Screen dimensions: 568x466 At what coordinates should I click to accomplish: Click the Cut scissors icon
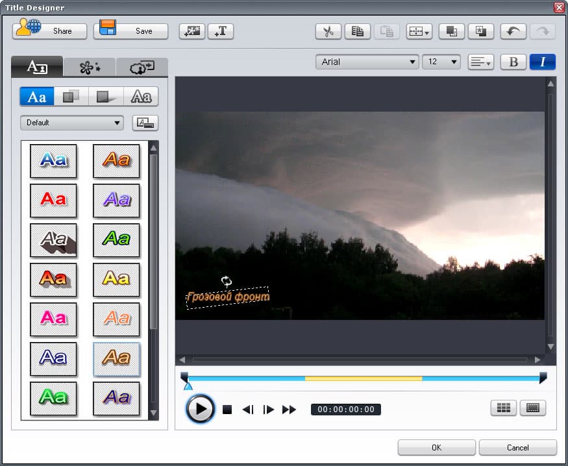pos(328,32)
